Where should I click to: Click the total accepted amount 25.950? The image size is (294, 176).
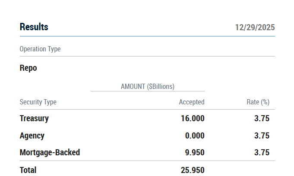(x=193, y=170)
